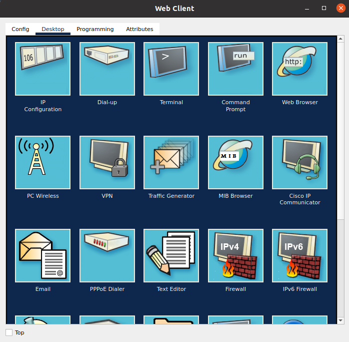Screen dimensions: 349x342
Task: Click the Command Prompt label text
Action: 235,106
